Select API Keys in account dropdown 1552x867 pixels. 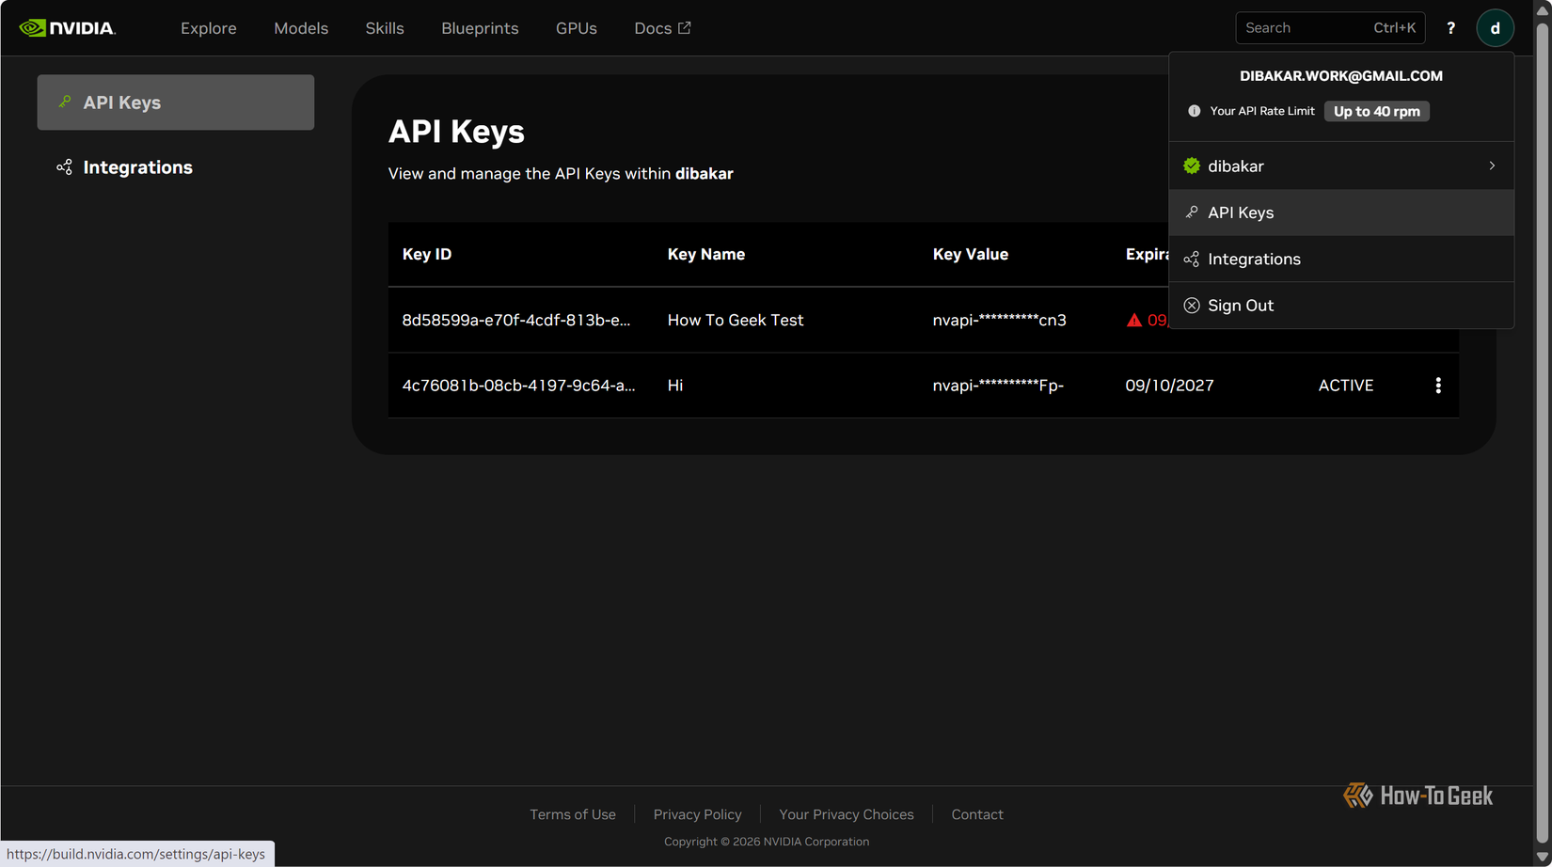coord(1341,213)
